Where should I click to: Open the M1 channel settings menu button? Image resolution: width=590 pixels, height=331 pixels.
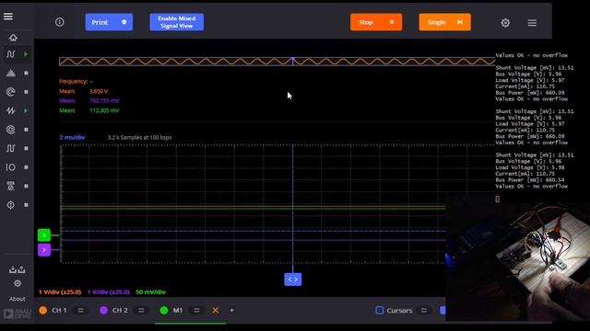[x=196, y=311]
